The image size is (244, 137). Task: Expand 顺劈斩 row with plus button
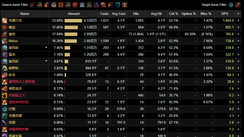238,68
